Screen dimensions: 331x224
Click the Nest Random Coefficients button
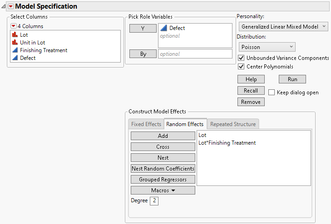click(163, 168)
